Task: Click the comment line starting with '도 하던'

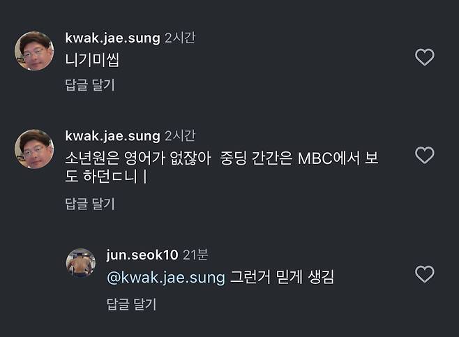Action: [x=106, y=177]
